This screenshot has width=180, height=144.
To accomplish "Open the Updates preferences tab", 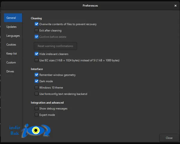I will pos(11,27).
